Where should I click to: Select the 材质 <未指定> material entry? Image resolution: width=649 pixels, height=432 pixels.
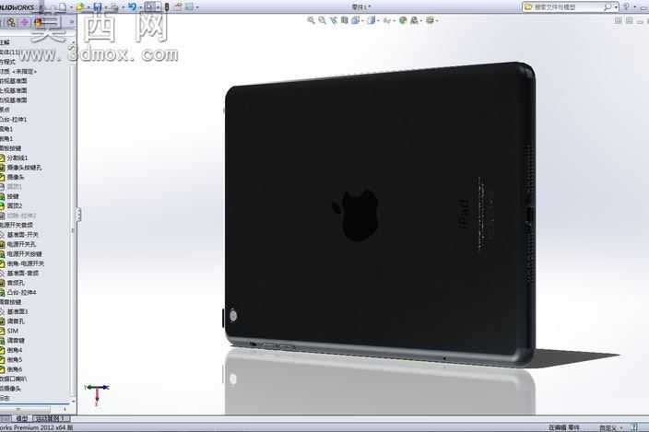18,71
